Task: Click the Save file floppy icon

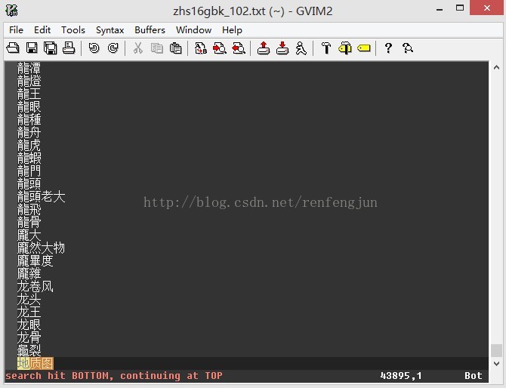Action: (32, 48)
